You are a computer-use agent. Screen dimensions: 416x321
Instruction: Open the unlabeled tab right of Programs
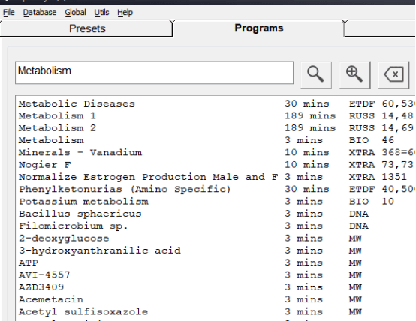(381, 28)
